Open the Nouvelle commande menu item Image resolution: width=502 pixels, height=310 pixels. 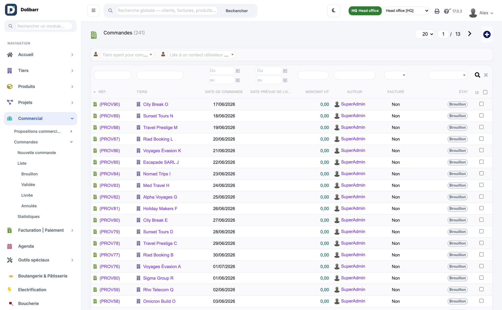click(37, 153)
